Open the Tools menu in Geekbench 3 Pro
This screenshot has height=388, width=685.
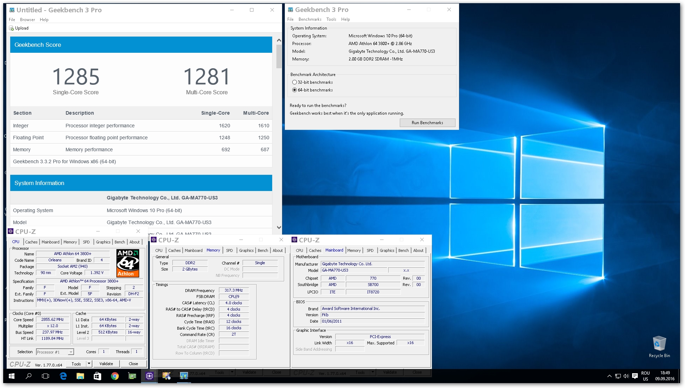click(331, 19)
